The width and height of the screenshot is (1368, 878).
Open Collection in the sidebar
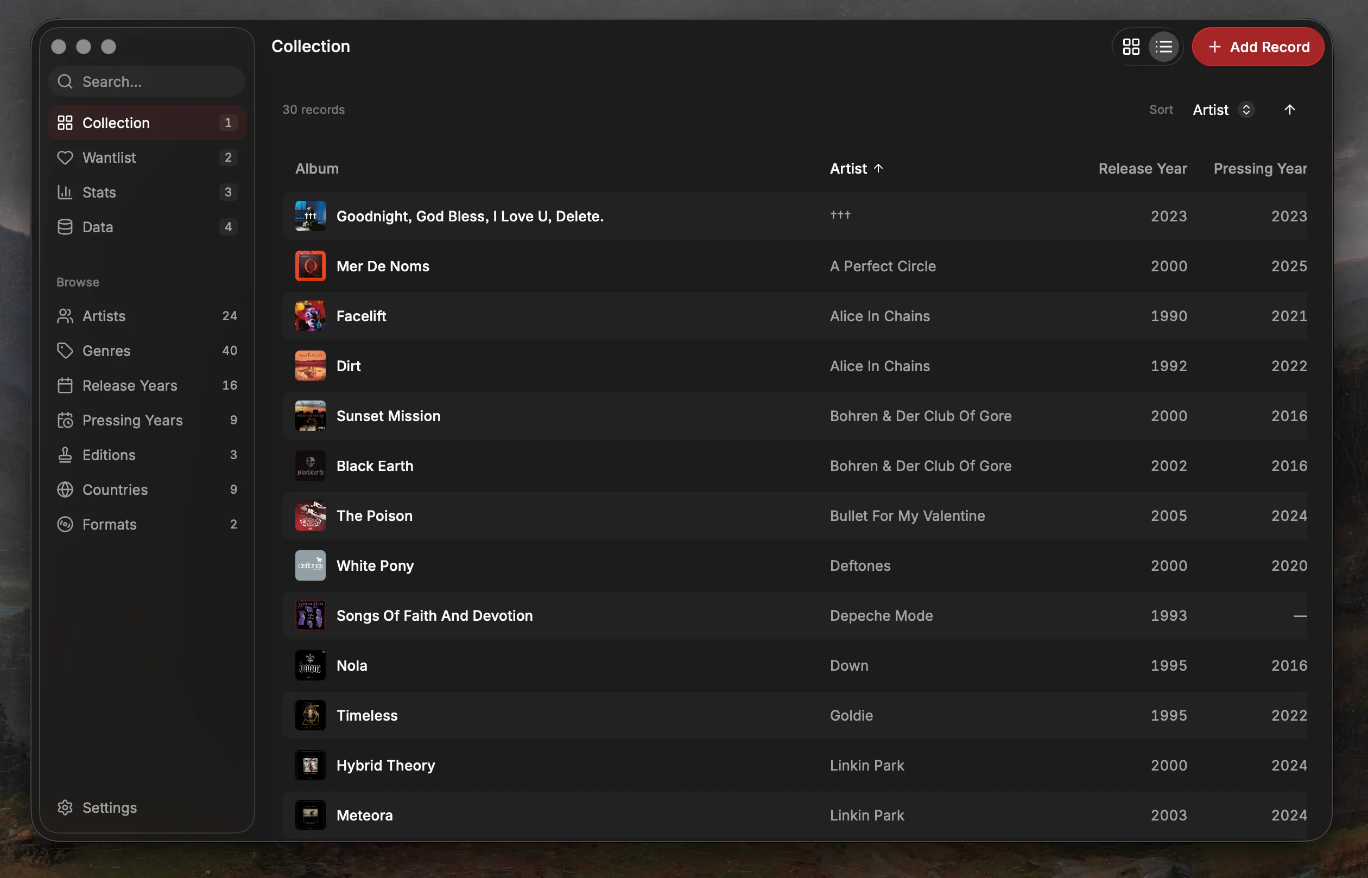147,123
